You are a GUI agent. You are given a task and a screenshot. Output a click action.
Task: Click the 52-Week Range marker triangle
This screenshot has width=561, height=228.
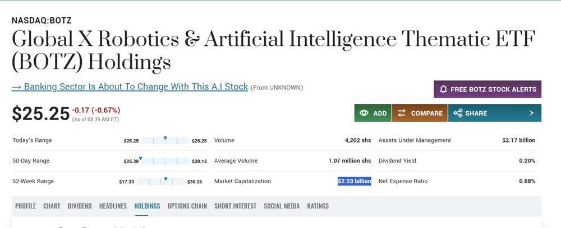166,179
